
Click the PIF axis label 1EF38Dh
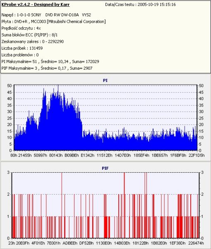tap(177, 243)
